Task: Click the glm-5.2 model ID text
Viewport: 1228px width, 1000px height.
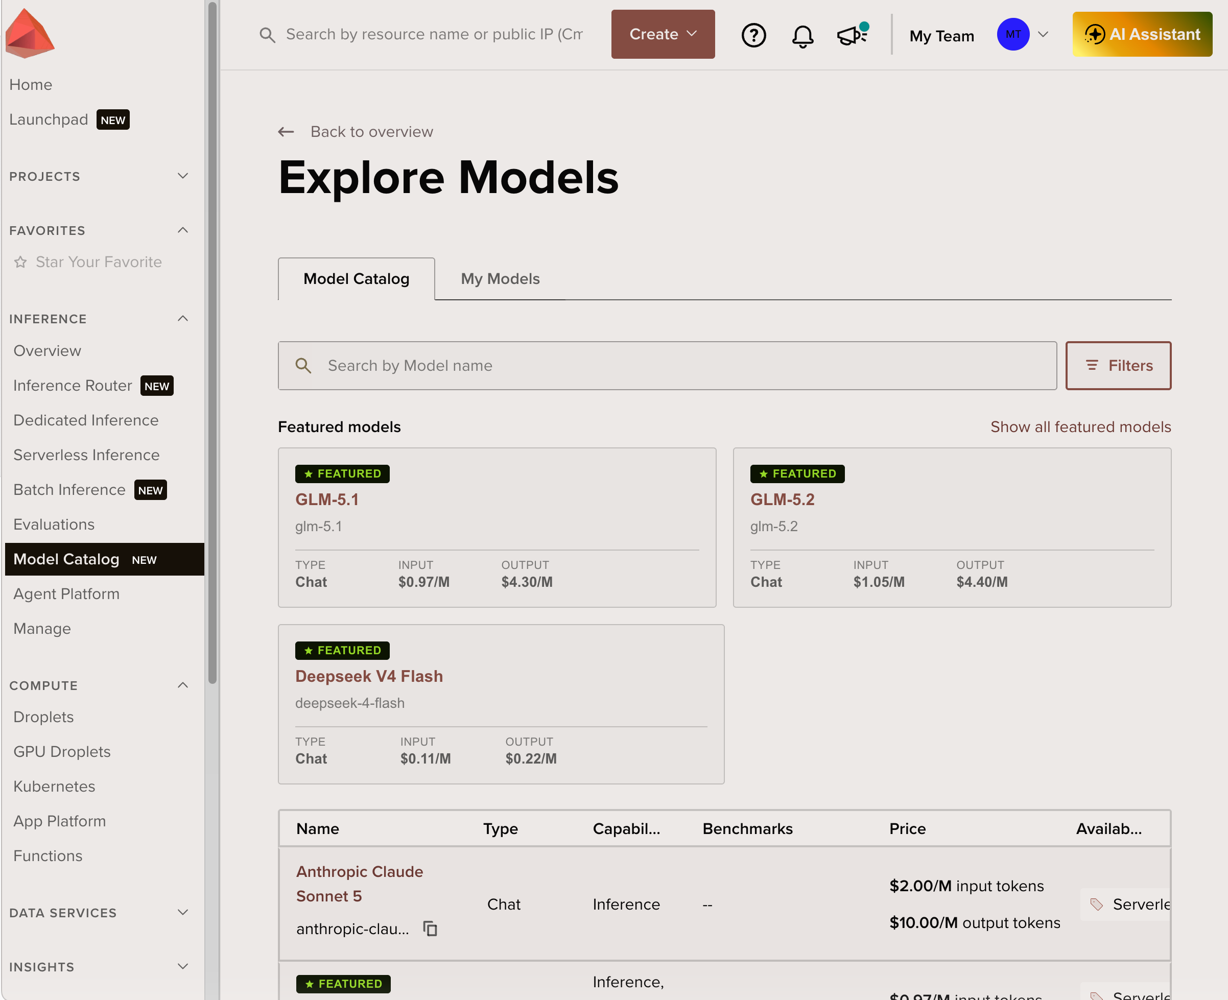Action: (x=773, y=527)
